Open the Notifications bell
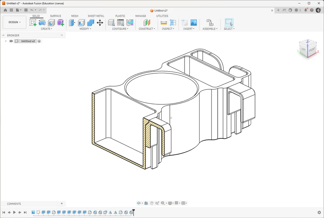 tap(306, 10)
